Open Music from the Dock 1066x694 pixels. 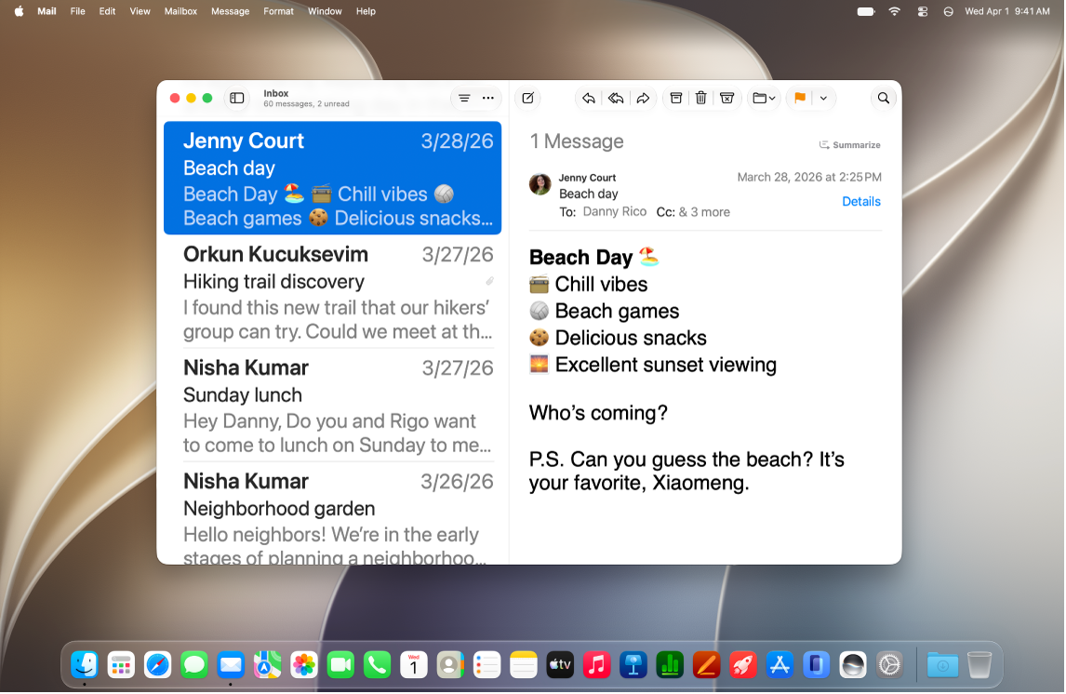(x=597, y=665)
